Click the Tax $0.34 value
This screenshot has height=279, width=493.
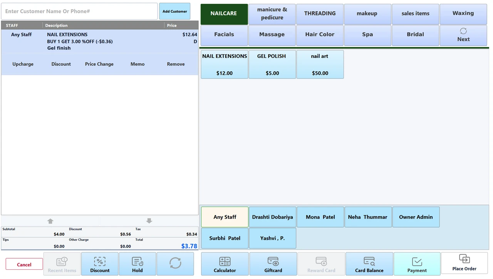191,234
